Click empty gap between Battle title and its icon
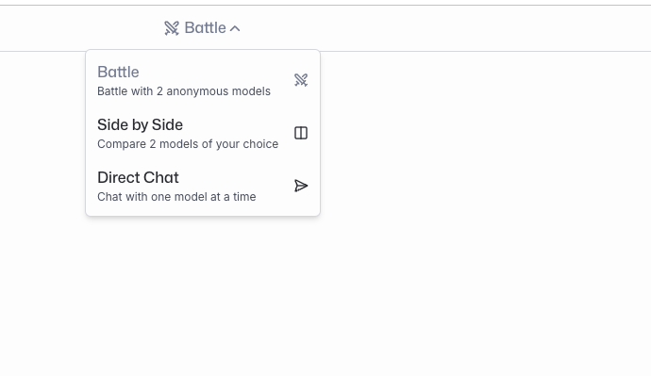This screenshot has width=651, height=376. [x=216, y=73]
